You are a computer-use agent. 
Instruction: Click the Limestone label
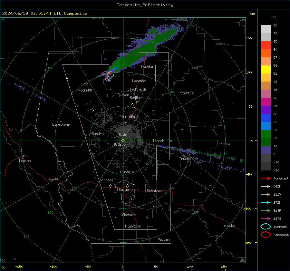(x=61, y=124)
